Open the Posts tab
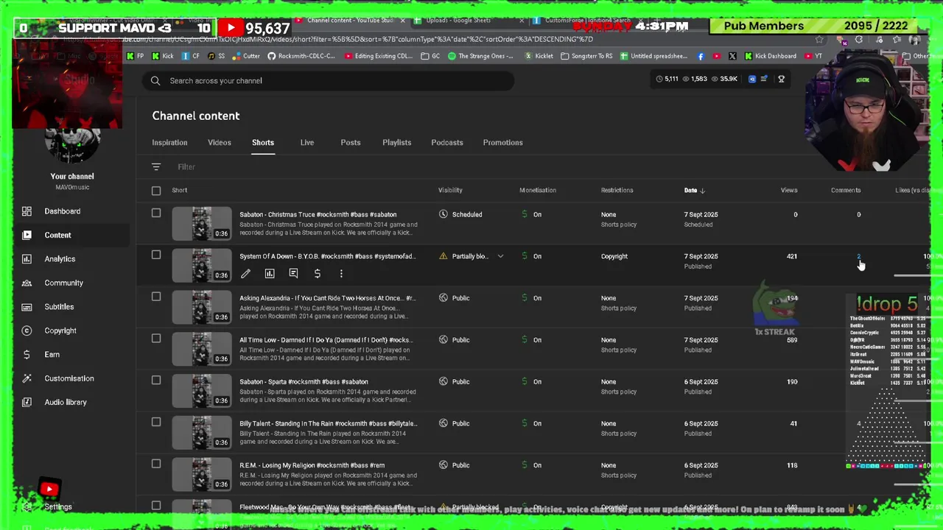 (x=351, y=143)
